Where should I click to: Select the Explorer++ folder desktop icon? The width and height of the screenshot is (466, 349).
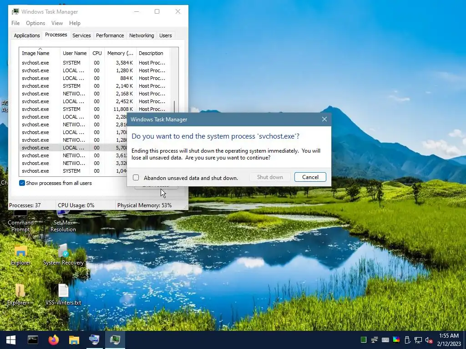coord(20,294)
